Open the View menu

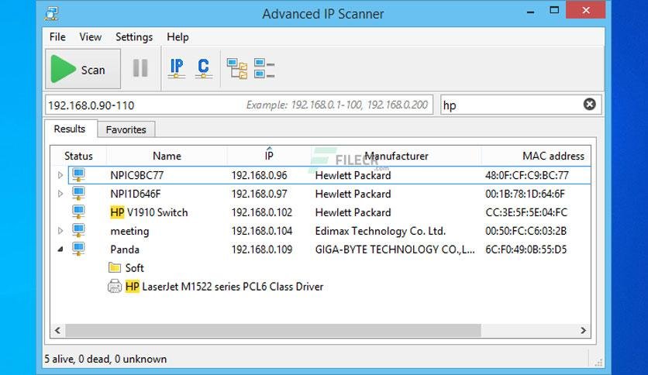91,37
